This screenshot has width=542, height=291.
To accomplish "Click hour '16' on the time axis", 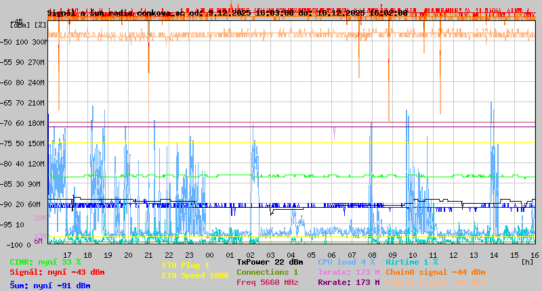I will [535, 255].
